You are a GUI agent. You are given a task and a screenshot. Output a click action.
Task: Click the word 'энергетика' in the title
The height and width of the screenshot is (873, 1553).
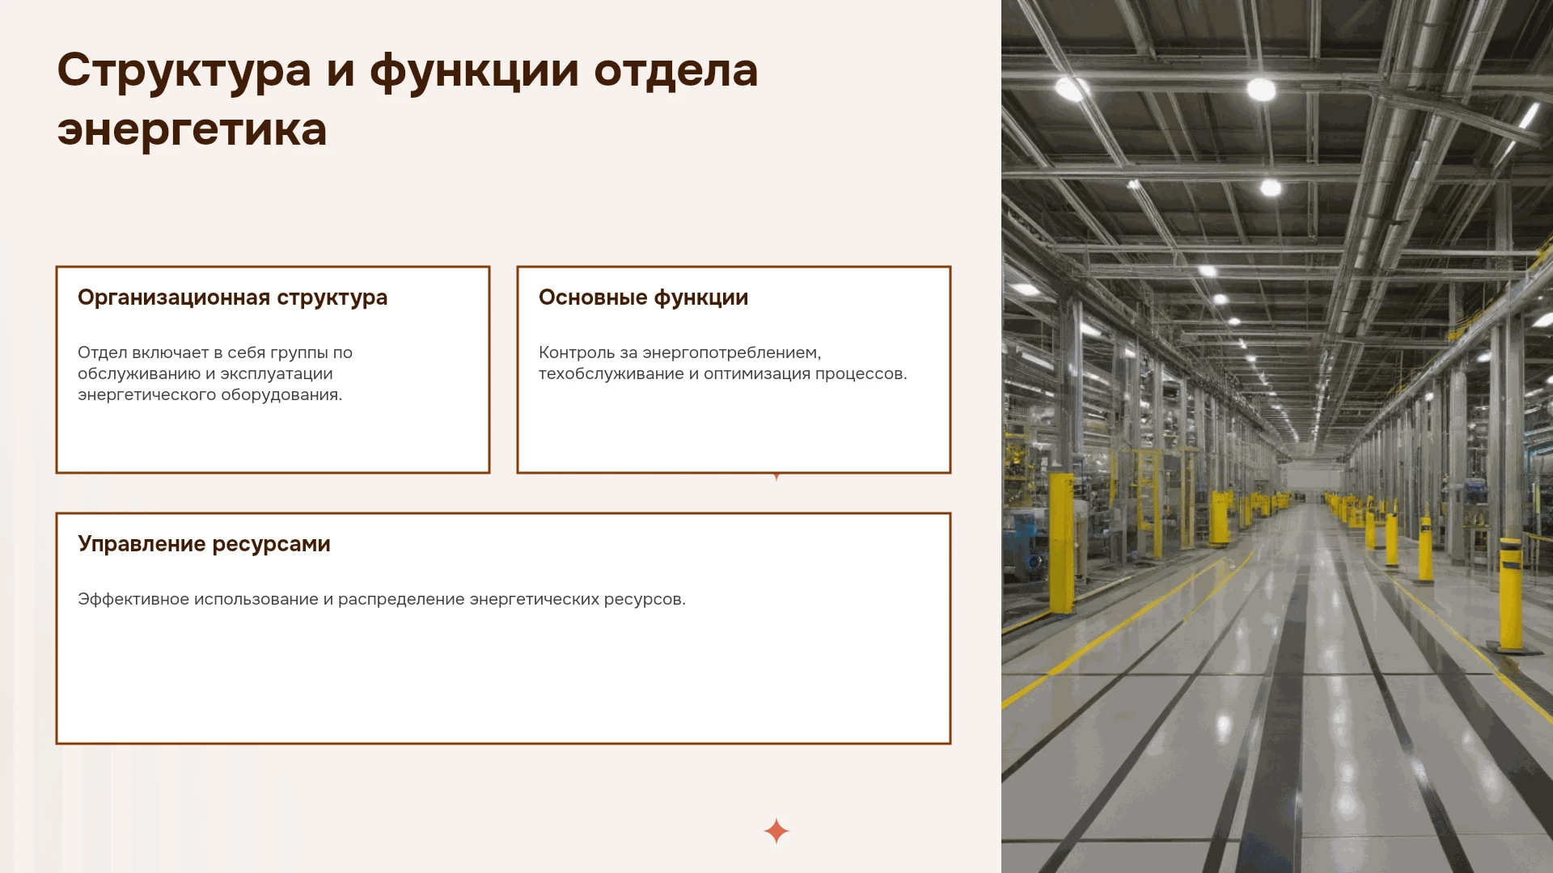(x=193, y=129)
